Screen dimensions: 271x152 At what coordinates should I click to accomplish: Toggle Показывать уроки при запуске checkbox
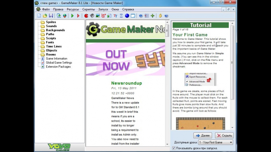point(174,148)
